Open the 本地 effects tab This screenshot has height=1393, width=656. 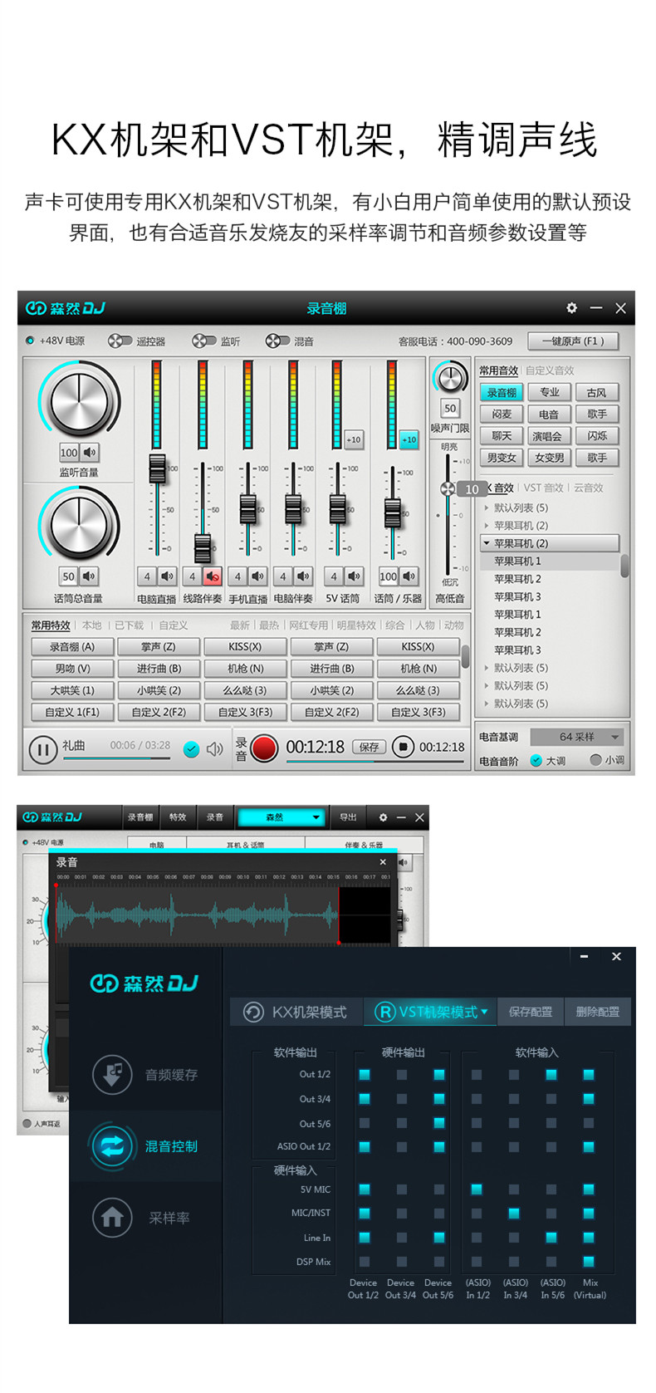point(91,625)
